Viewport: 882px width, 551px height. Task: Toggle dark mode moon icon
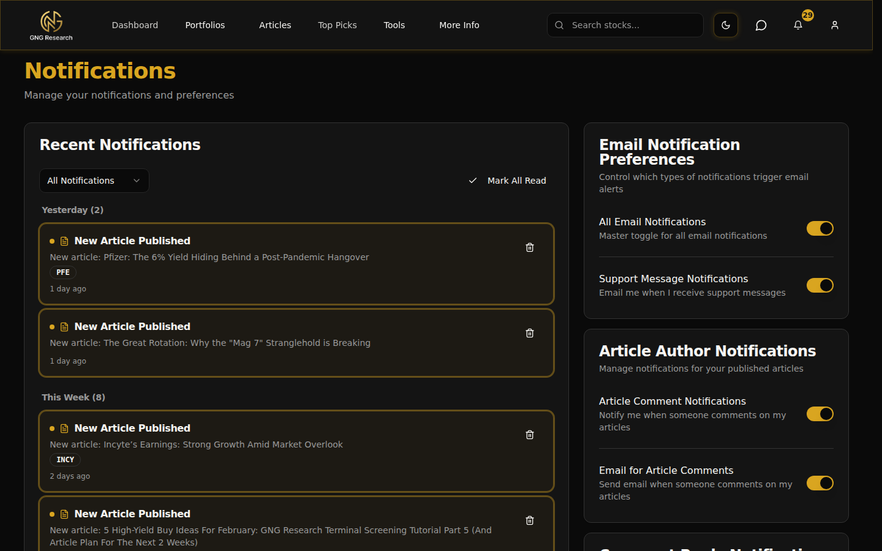click(726, 25)
